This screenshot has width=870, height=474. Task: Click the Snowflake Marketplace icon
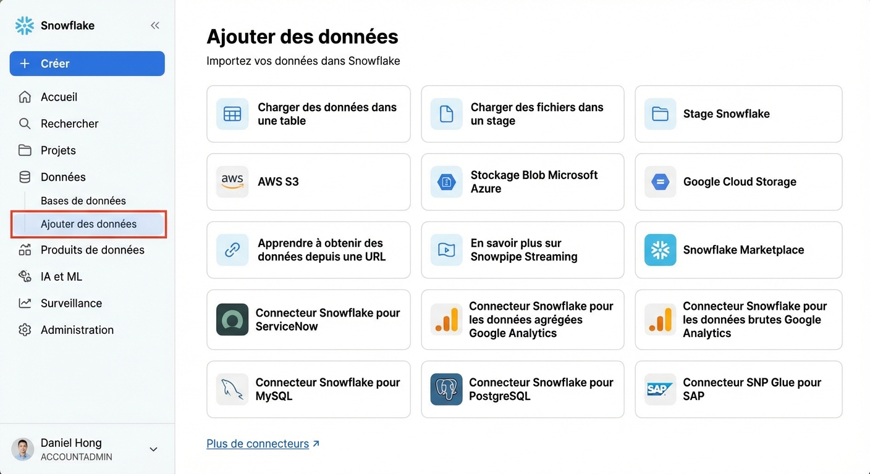click(x=661, y=250)
